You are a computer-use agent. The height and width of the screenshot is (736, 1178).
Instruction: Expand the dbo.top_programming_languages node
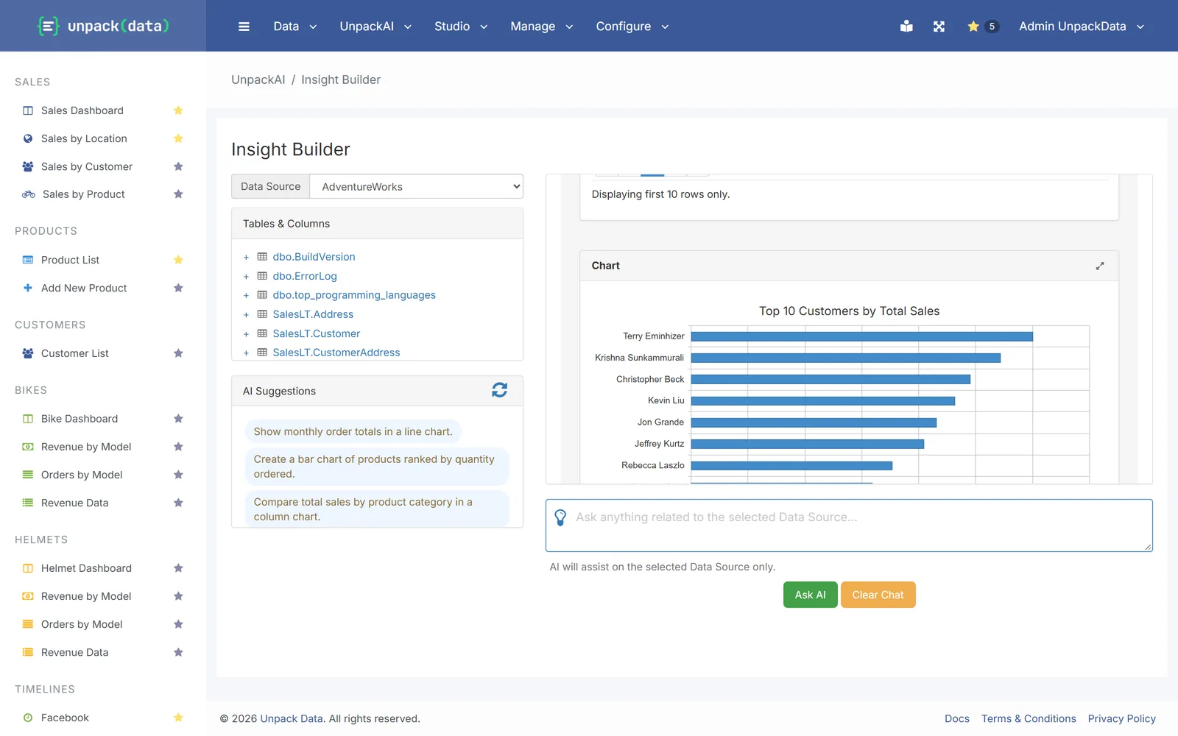click(x=246, y=296)
